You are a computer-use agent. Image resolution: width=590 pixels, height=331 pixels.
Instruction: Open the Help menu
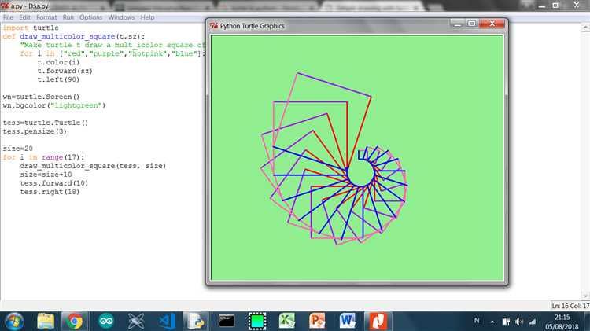(x=148, y=17)
